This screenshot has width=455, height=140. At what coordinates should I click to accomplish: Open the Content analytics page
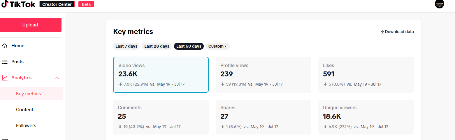tap(25, 110)
